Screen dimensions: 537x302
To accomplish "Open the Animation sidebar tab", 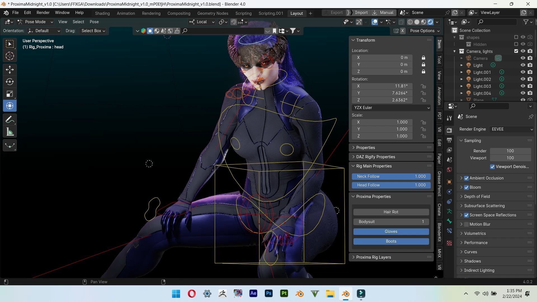I will (x=439, y=96).
